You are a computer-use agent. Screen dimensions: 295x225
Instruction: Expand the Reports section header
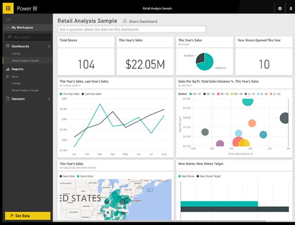17,69
